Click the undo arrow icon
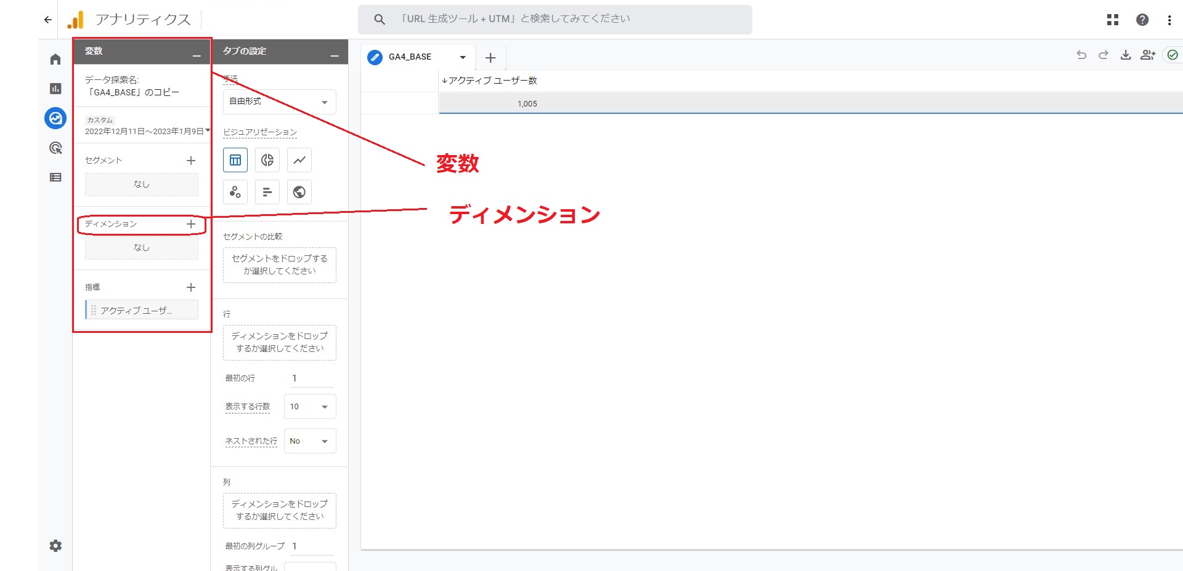1183x571 pixels. click(1081, 55)
